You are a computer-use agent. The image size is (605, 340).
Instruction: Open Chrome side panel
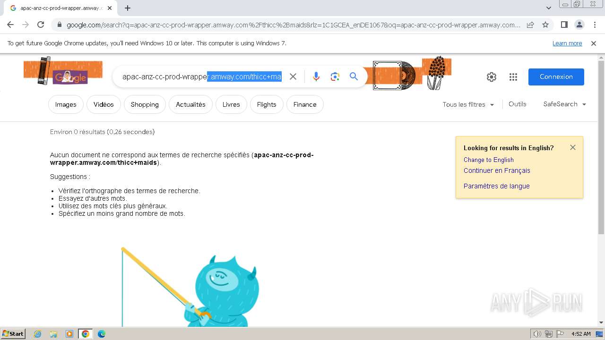pos(564,25)
